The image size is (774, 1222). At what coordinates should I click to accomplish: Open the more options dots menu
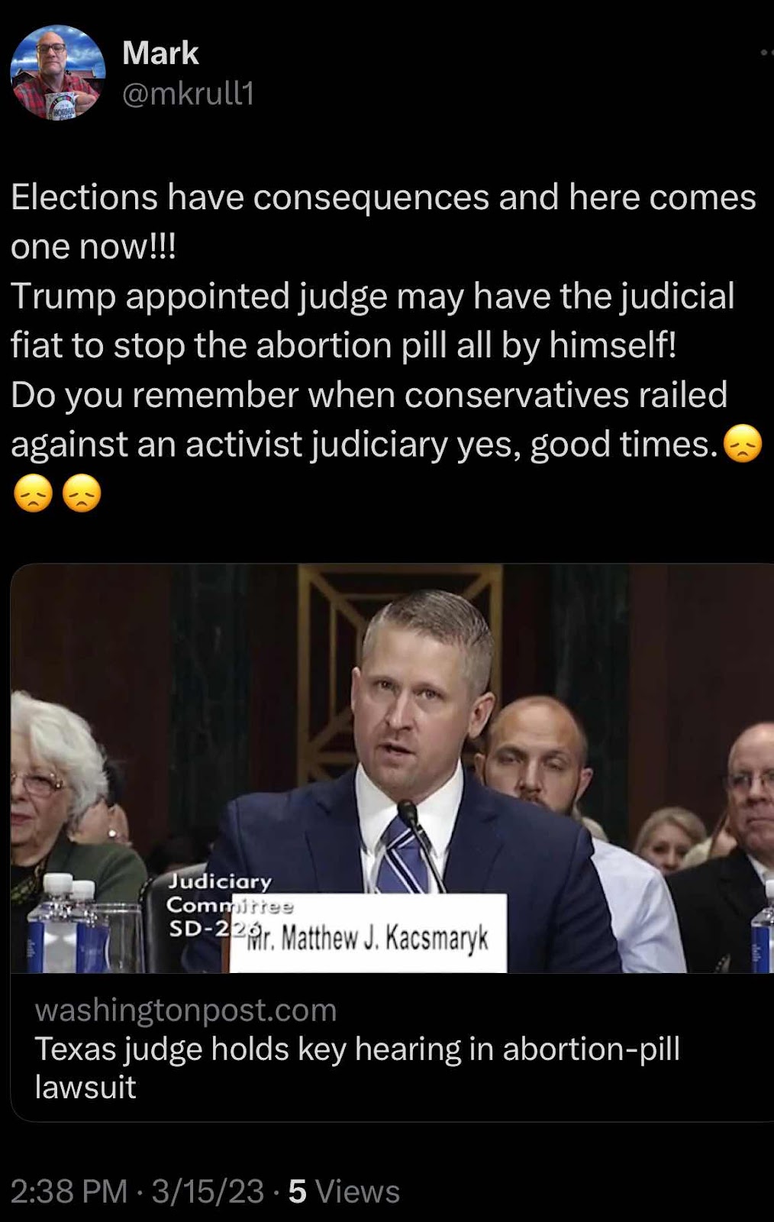pyautogui.click(x=766, y=53)
